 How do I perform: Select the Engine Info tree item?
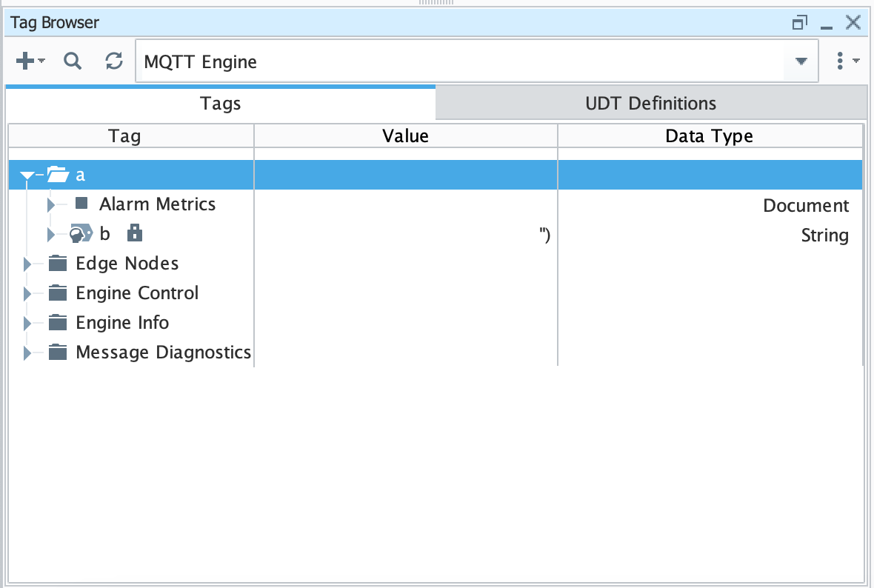click(122, 323)
